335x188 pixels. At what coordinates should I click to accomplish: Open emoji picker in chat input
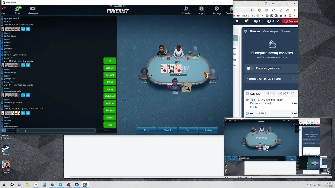coord(18,131)
